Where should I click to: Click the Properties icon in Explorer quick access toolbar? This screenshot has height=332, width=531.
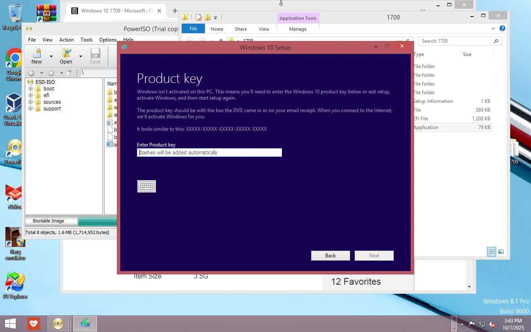click(x=199, y=17)
